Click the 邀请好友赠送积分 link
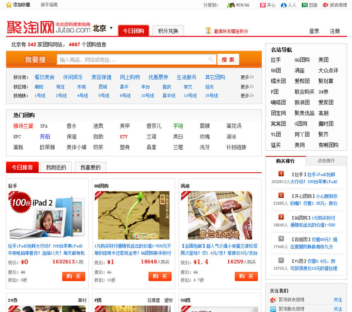352x312 pixels. (x=231, y=31)
